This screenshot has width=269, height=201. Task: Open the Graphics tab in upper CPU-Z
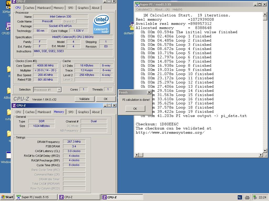pos(83,8)
